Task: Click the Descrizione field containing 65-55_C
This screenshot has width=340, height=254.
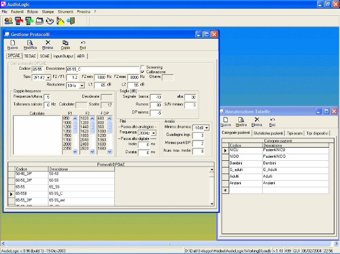Action: [x=103, y=69]
